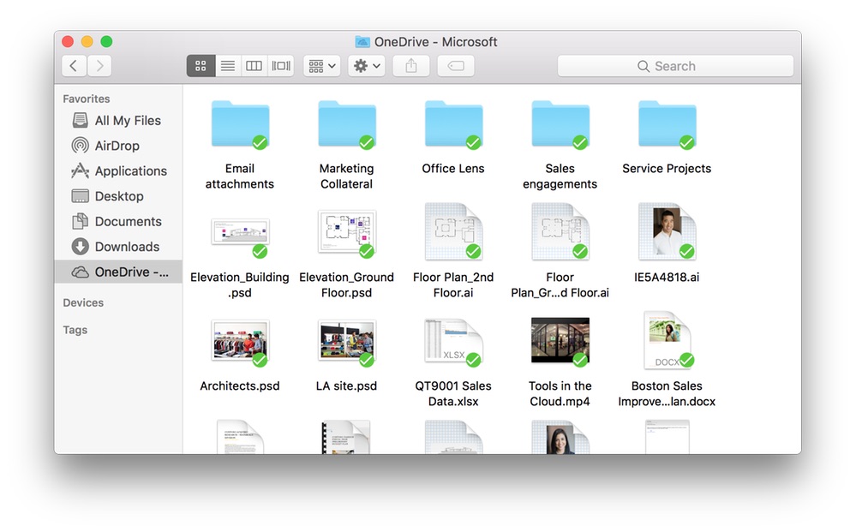Screen dimensions: 856x532
Task: Select All My Files in sidebar
Action: [x=128, y=121]
